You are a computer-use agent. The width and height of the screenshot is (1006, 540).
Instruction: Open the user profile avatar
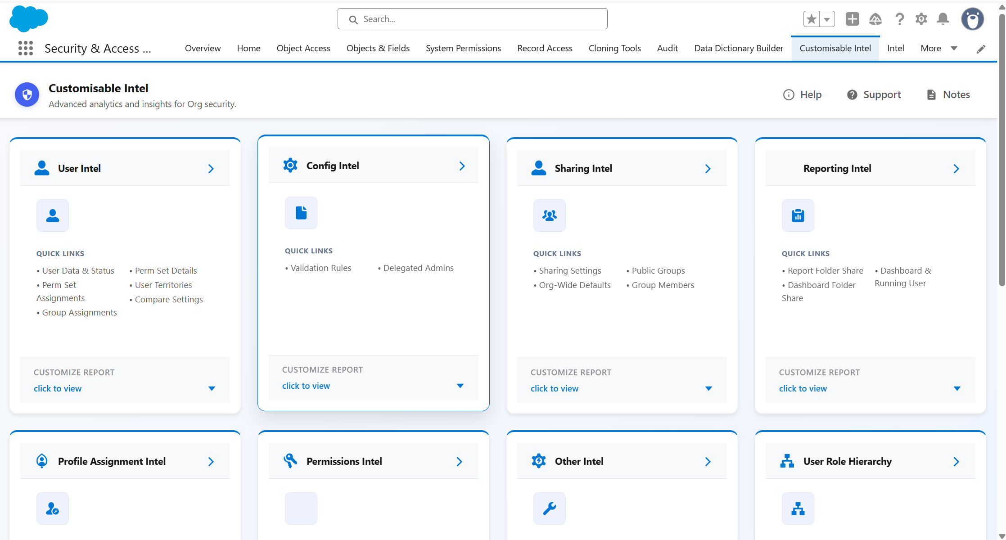pyautogui.click(x=972, y=19)
